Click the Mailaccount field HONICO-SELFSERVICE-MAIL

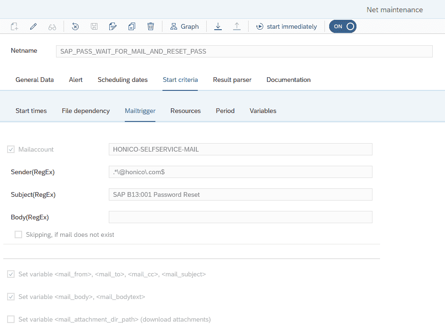(x=240, y=149)
